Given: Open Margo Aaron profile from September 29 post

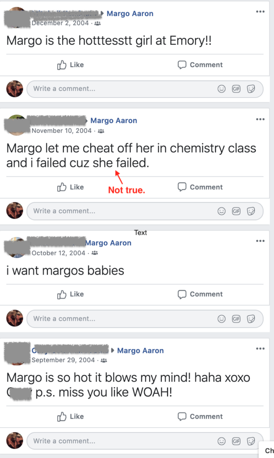Looking at the screenshot, I should 140,351.
